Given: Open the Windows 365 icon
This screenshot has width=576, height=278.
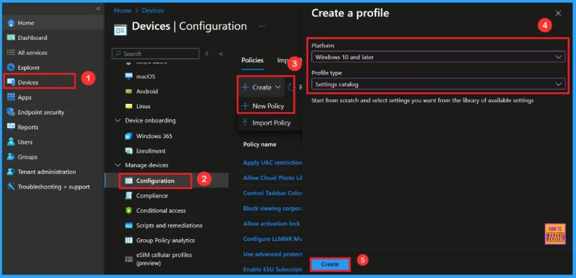Looking at the screenshot, I should [129, 136].
